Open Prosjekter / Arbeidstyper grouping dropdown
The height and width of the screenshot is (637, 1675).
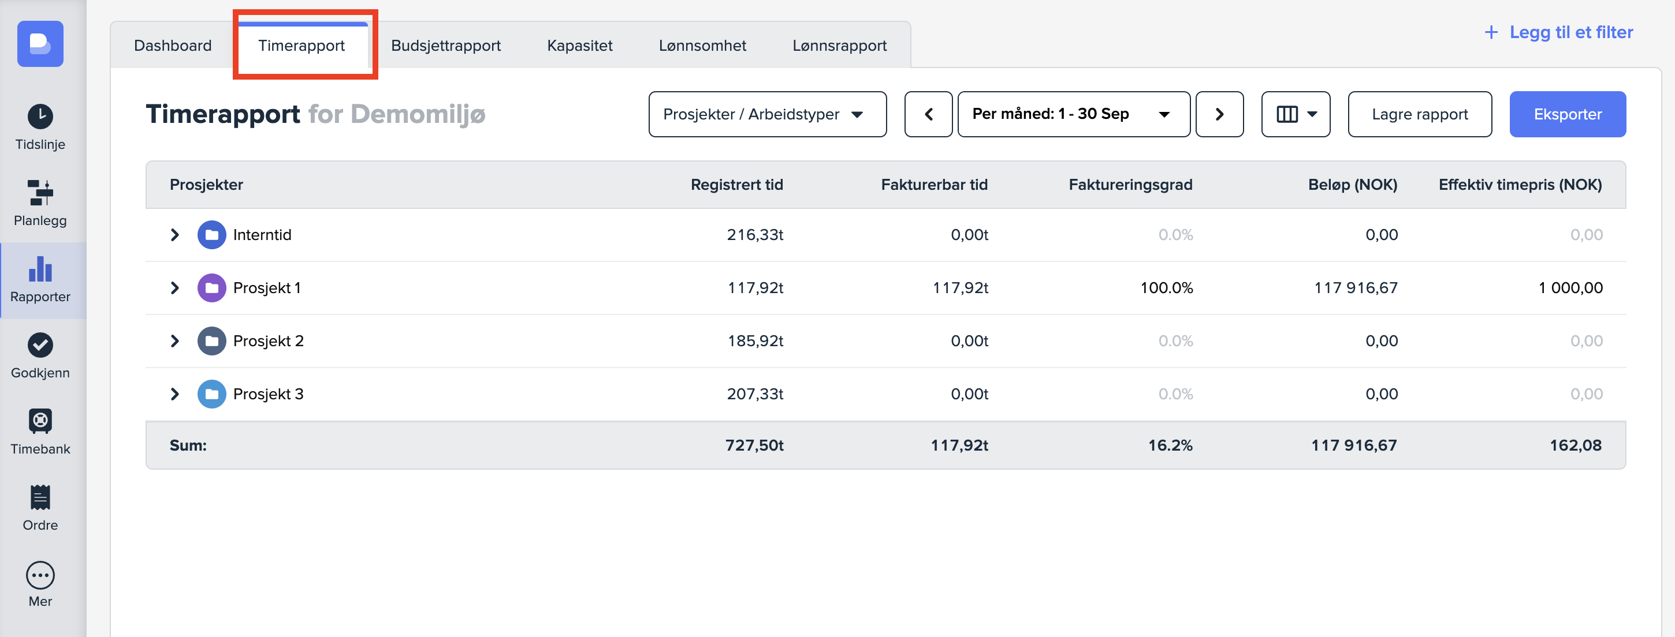[x=766, y=114]
